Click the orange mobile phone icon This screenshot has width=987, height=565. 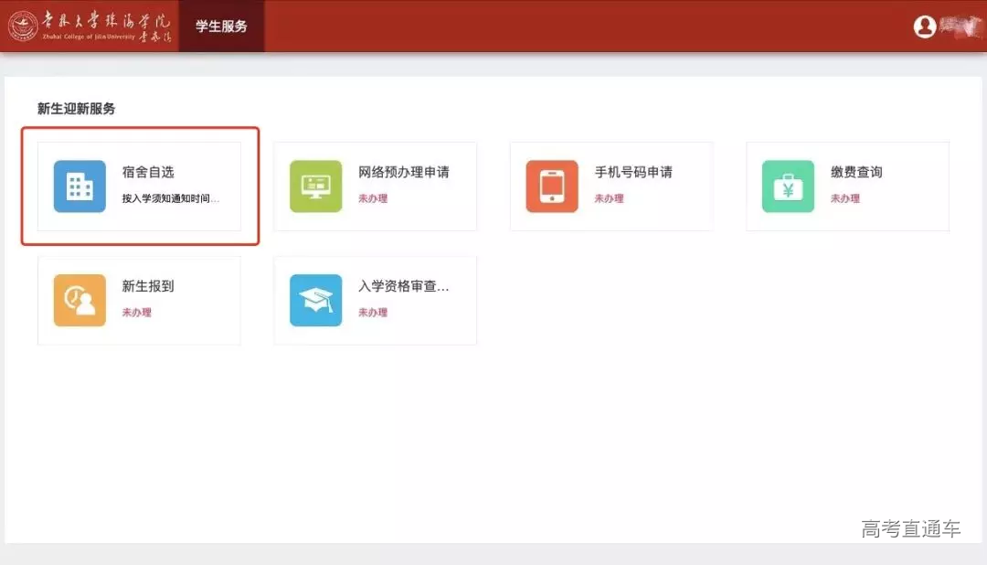552,187
